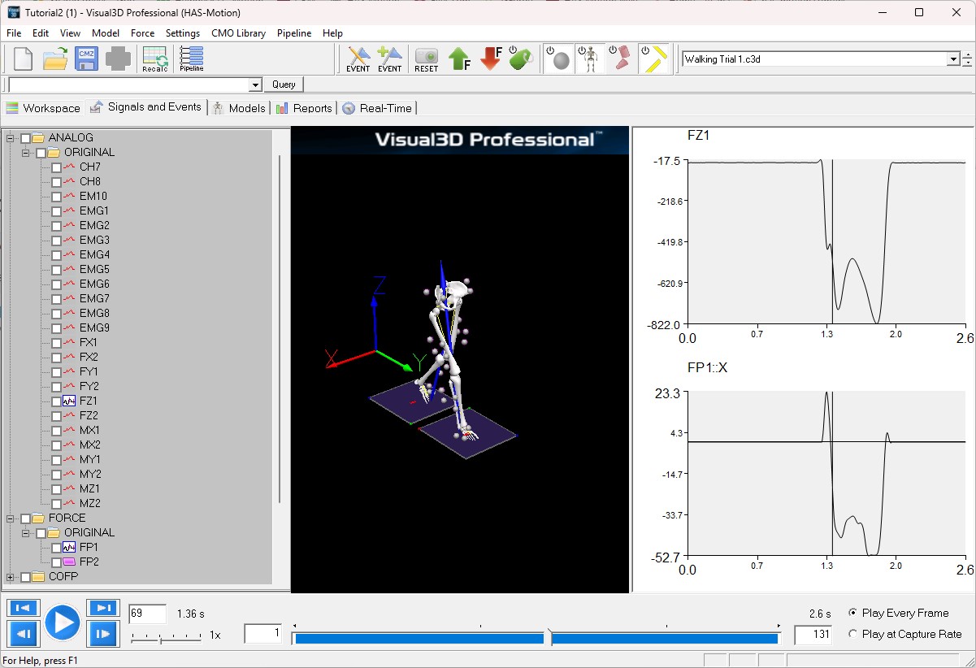This screenshot has height=668, width=976.
Task: Click the gray plus toolbar icon
Action: tap(118, 59)
